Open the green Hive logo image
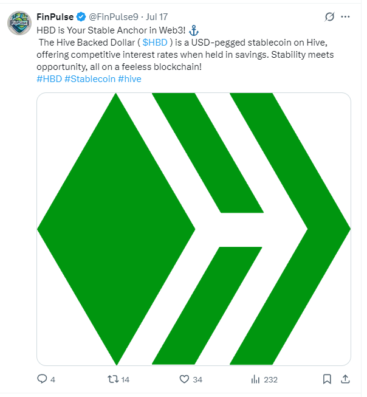367x397 pixels. (x=194, y=229)
